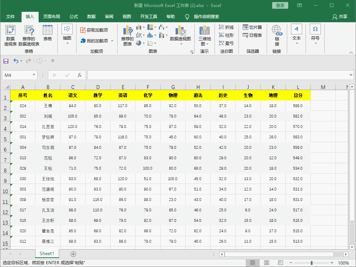Click the zoom in plus button
356x267 pixels.
332,263
